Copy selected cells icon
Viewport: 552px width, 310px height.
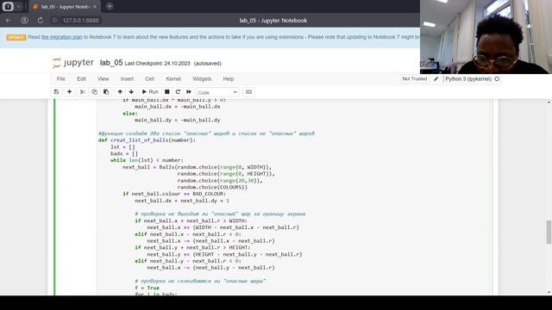(x=94, y=92)
